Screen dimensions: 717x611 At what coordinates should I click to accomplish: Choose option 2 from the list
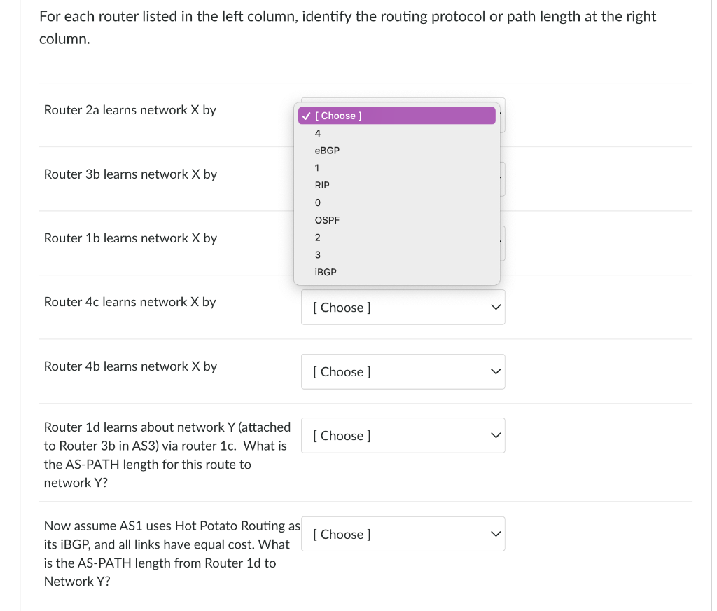(396, 238)
